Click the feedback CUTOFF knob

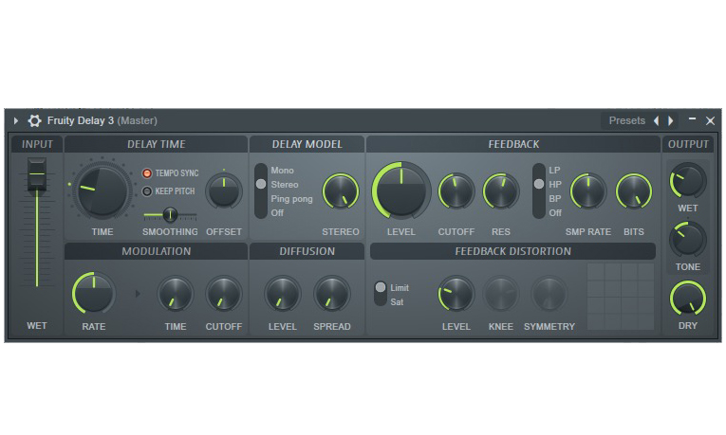point(456,191)
